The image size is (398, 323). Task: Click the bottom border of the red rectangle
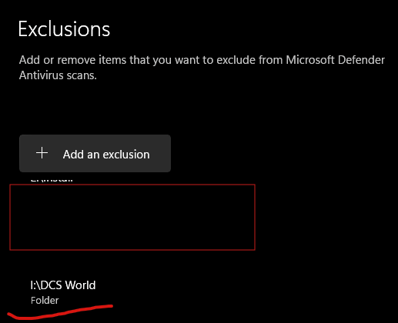[x=132, y=249]
